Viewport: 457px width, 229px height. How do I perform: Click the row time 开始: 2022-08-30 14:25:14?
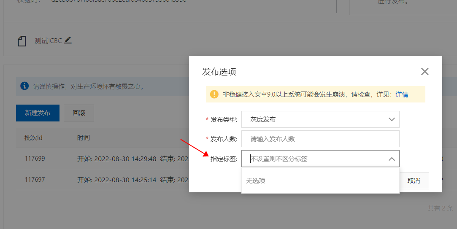click(x=116, y=180)
